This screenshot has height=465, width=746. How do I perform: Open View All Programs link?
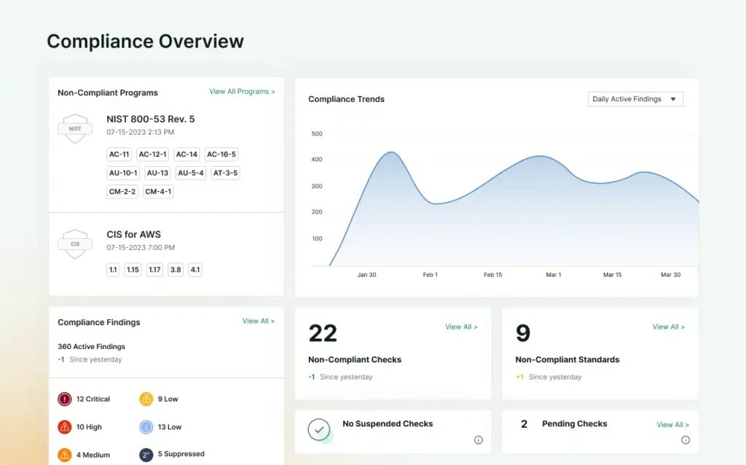pyautogui.click(x=242, y=91)
